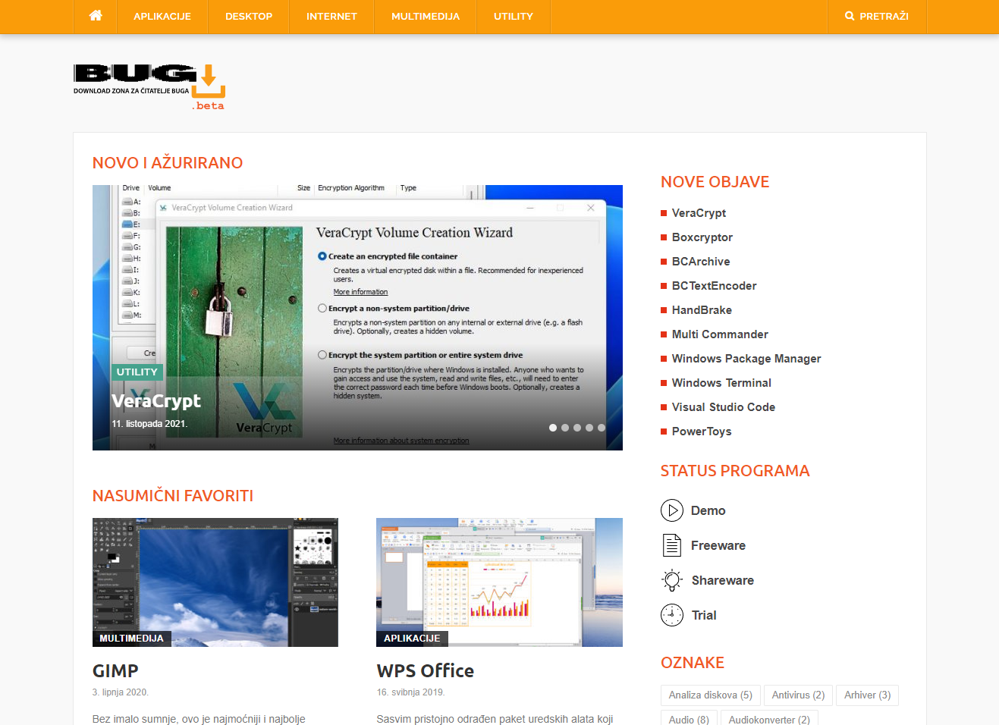999x725 pixels.
Task: Open the INTERNET menu
Action: tap(331, 17)
